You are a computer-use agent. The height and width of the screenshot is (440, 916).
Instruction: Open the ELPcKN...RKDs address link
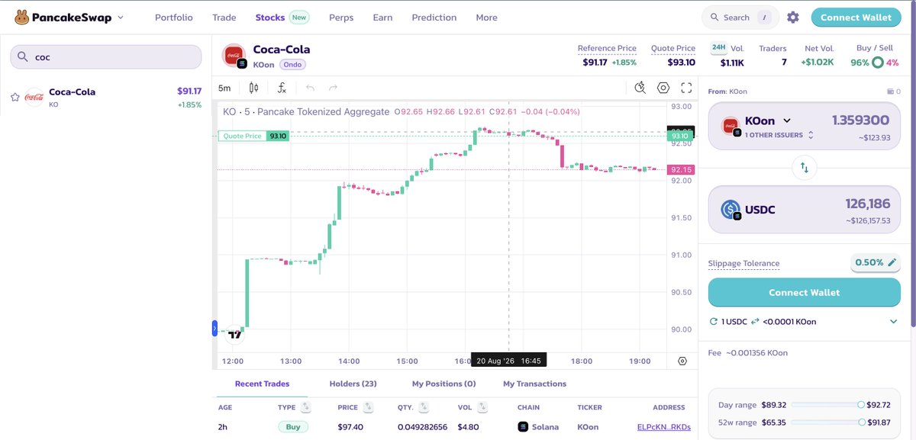point(663,427)
